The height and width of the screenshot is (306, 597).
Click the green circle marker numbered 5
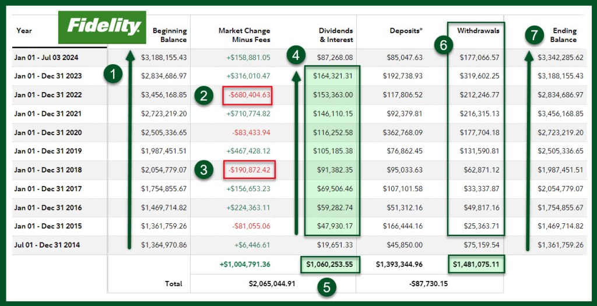click(x=327, y=287)
